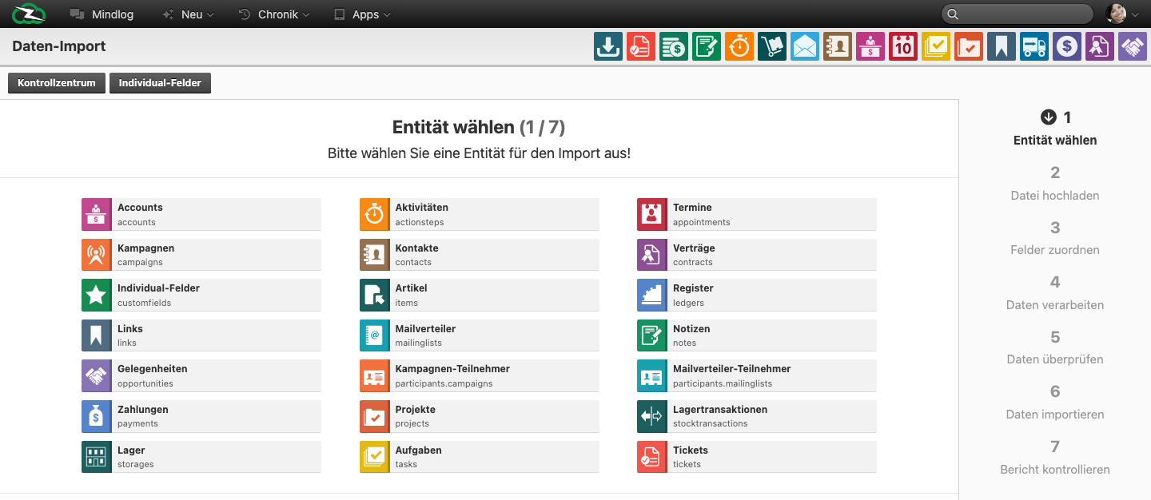Click the bookmark links toolbar icon
1151x500 pixels.
(x=1002, y=46)
